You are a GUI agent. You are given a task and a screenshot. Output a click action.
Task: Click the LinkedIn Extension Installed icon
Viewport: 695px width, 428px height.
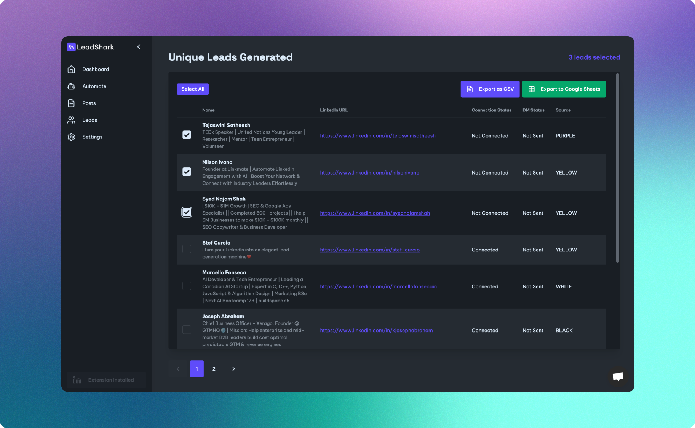(x=77, y=380)
